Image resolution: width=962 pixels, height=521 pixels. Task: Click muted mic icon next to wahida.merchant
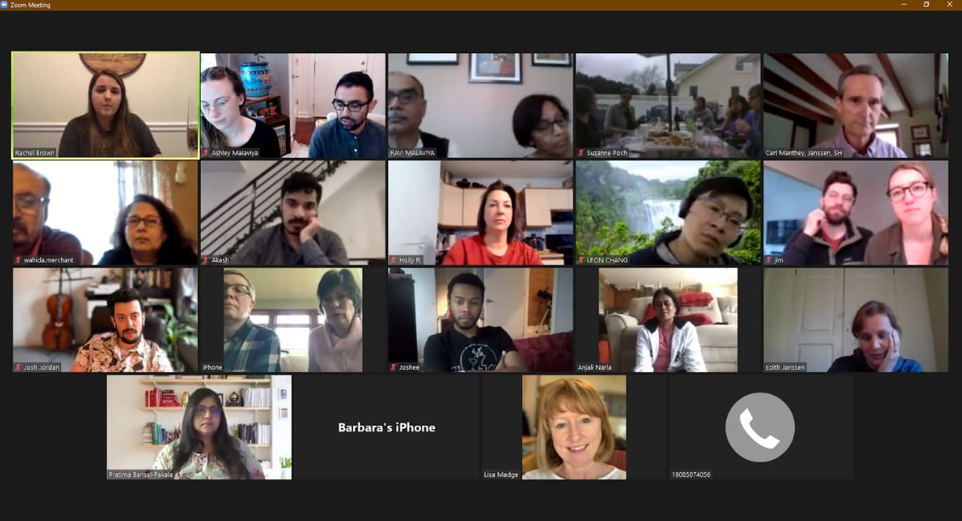pos(19,260)
